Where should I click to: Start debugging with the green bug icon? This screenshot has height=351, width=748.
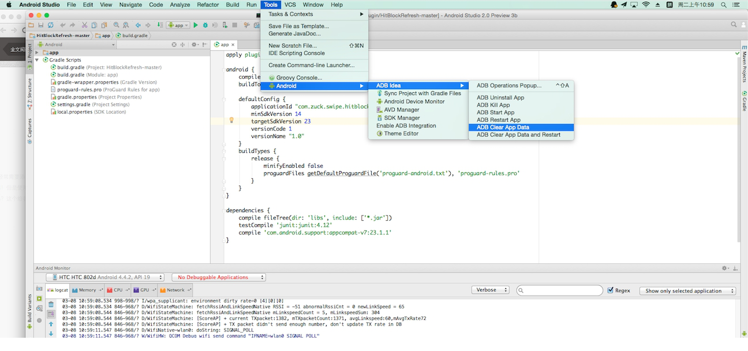[x=205, y=25]
